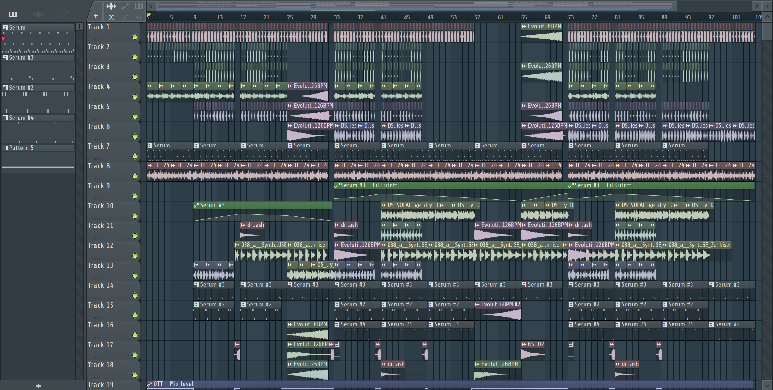Image resolution: width=773 pixels, height=390 pixels.
Task: Click the vertical bar button beside Serum pattern
Action: tap(79, 26)
